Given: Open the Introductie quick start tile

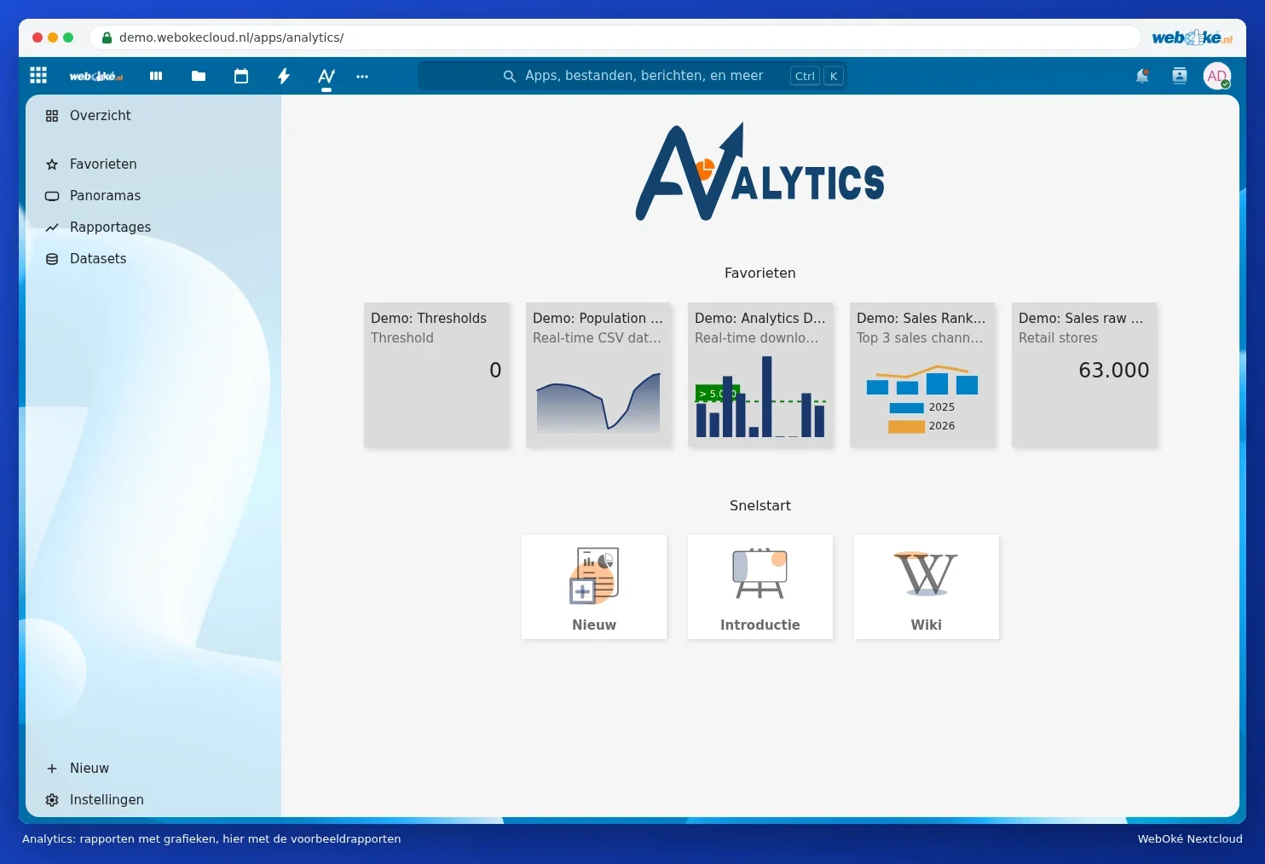Looking at the screenshot, I should [x=760, y=587].
